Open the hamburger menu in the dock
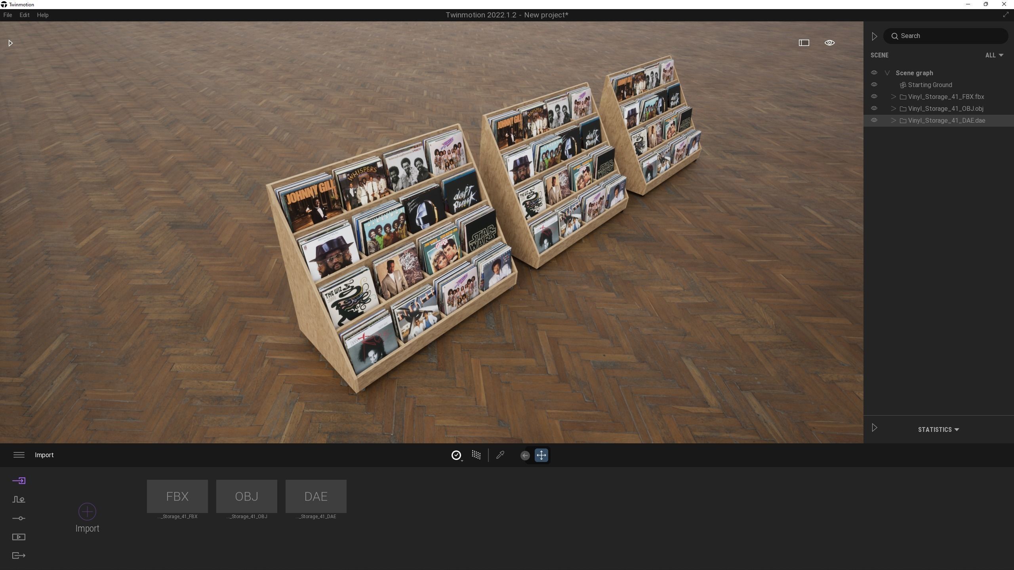The image size is (1014, 570). click(x=19, y=455)
